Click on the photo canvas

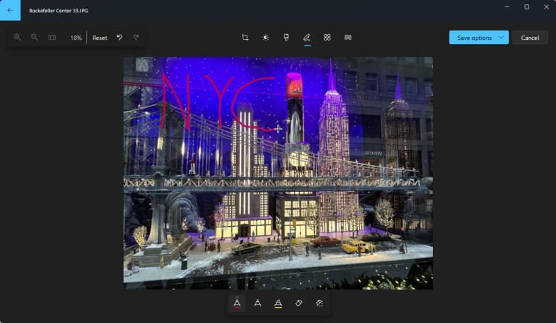[x=278, y=173]
